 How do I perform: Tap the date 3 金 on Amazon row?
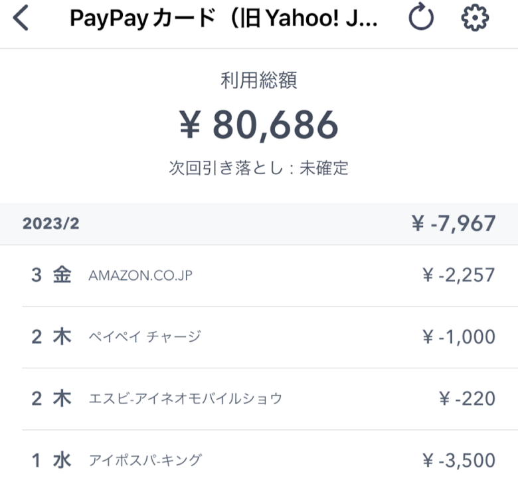point(51,275)
